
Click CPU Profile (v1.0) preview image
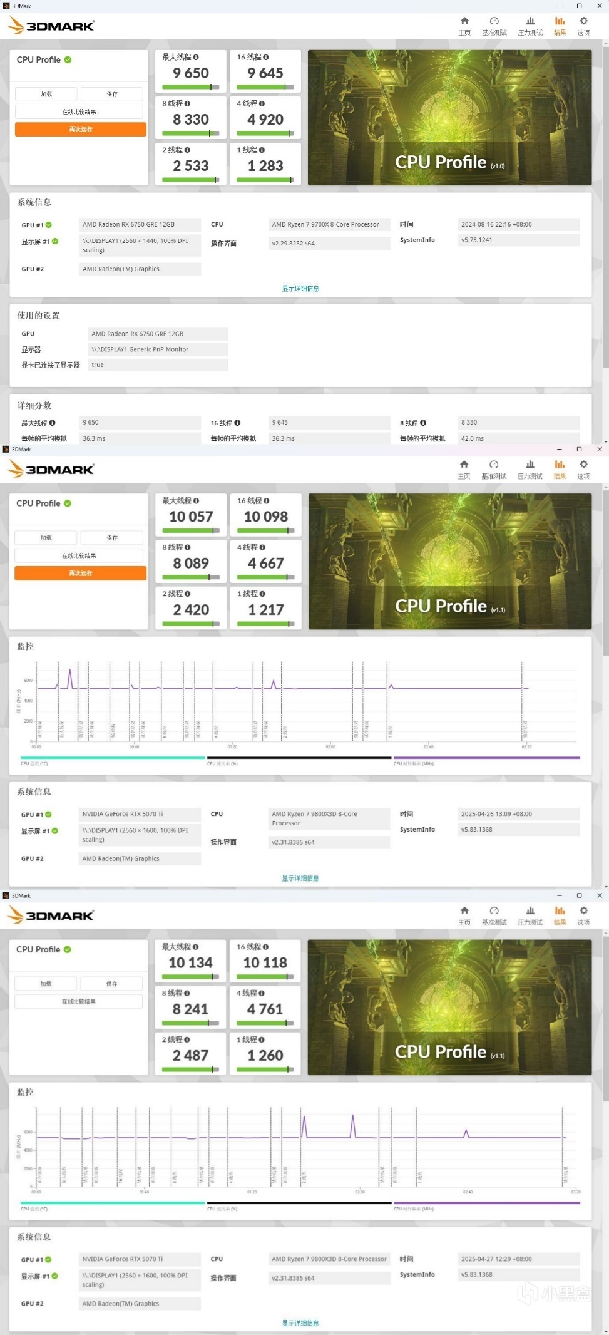450,118
